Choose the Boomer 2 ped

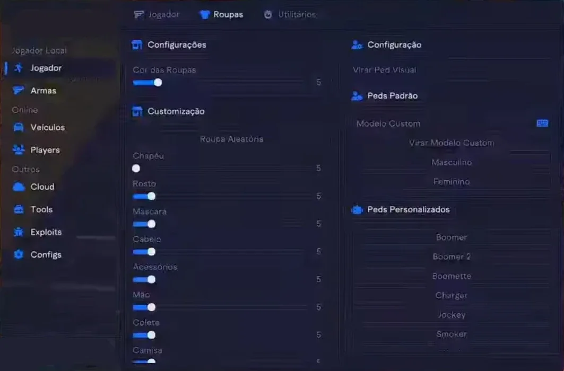tap(452, 257)
